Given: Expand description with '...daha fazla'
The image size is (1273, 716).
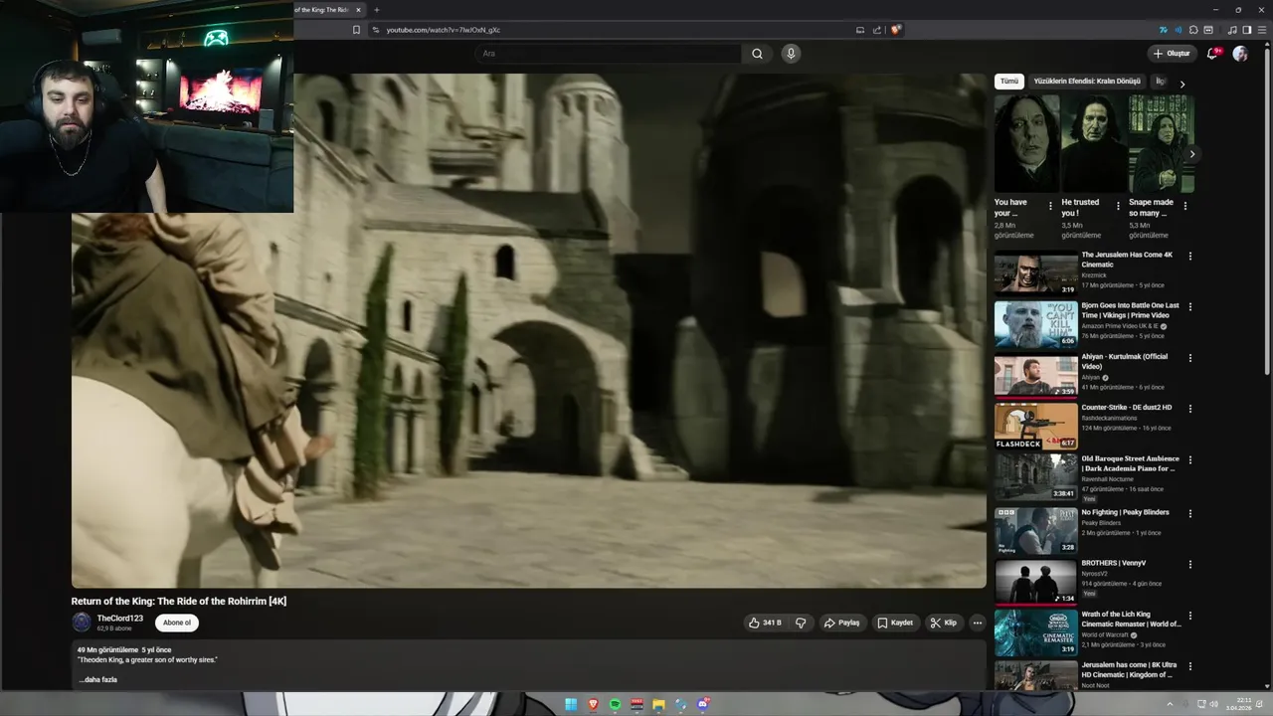Looking at the screenshot, I should click(98, 680).
